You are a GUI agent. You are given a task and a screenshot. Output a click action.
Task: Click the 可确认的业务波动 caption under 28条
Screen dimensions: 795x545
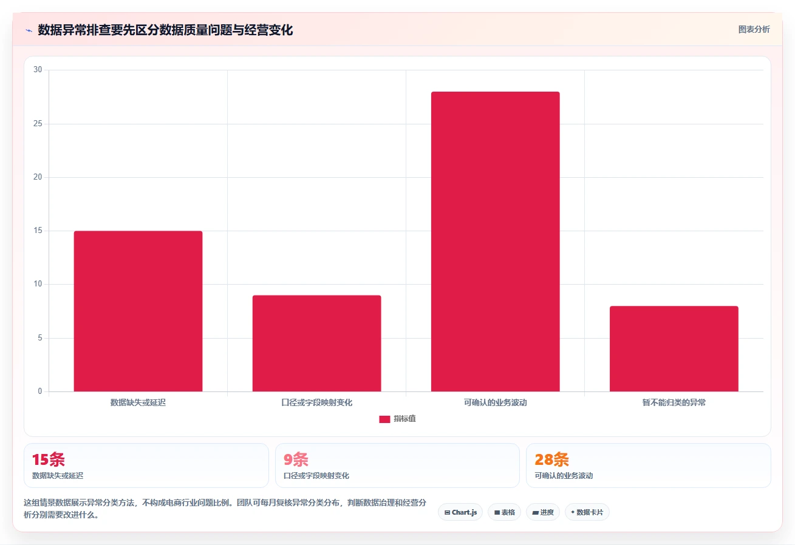(564, 476)
